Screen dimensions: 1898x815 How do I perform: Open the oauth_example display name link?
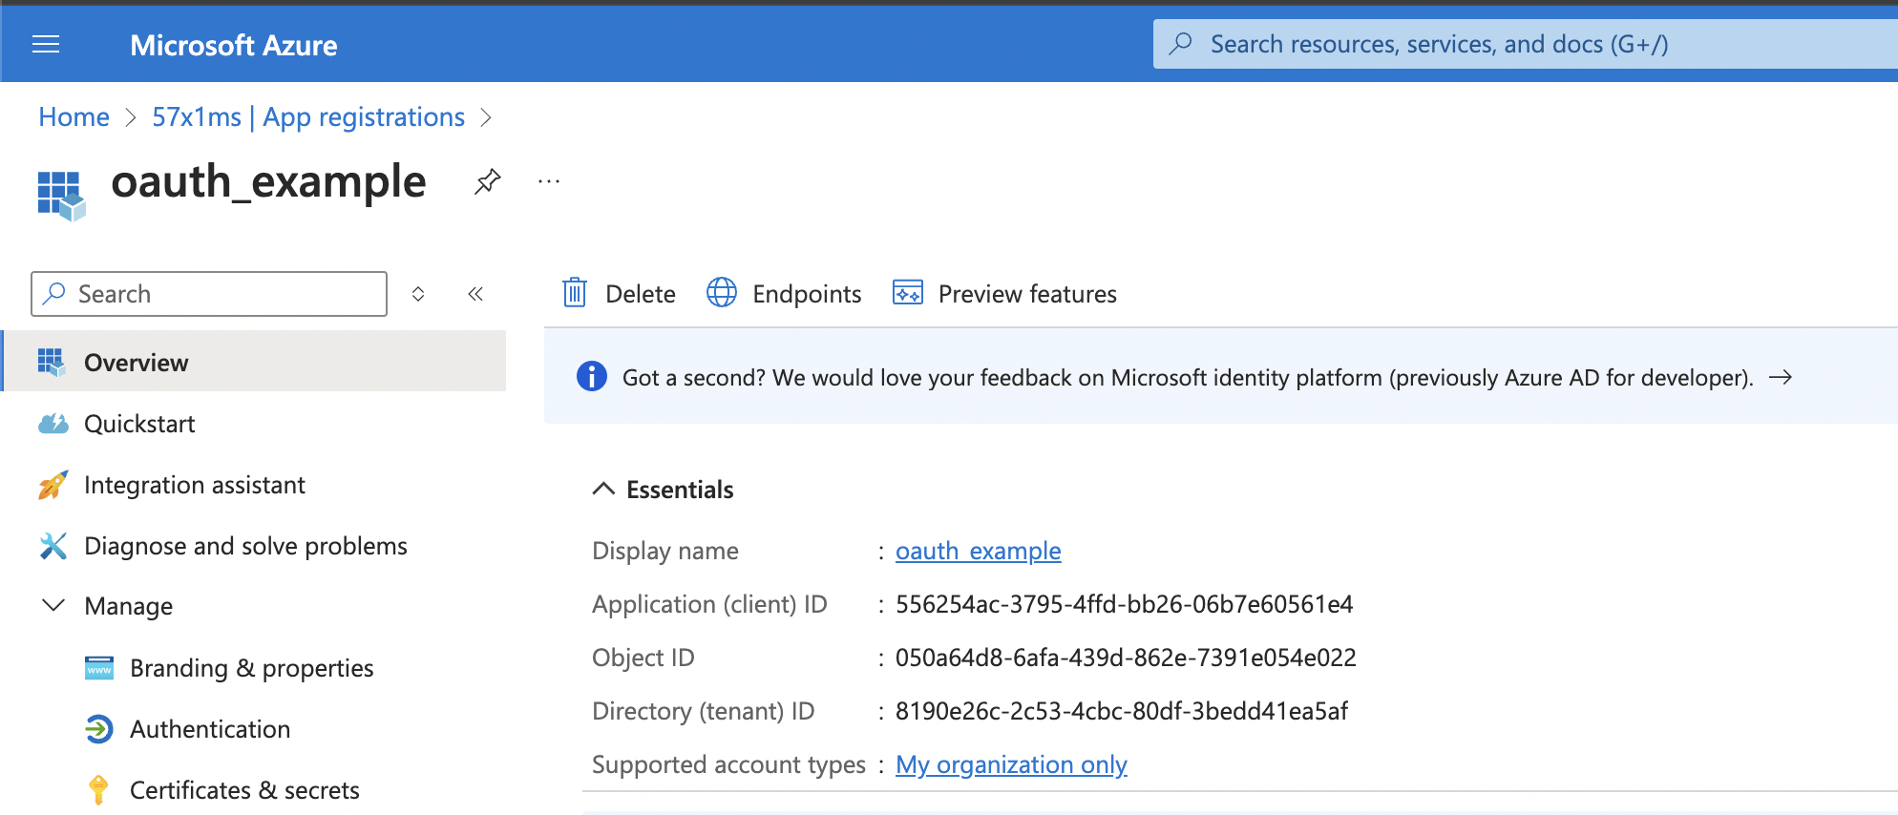(x=979, y=551)
